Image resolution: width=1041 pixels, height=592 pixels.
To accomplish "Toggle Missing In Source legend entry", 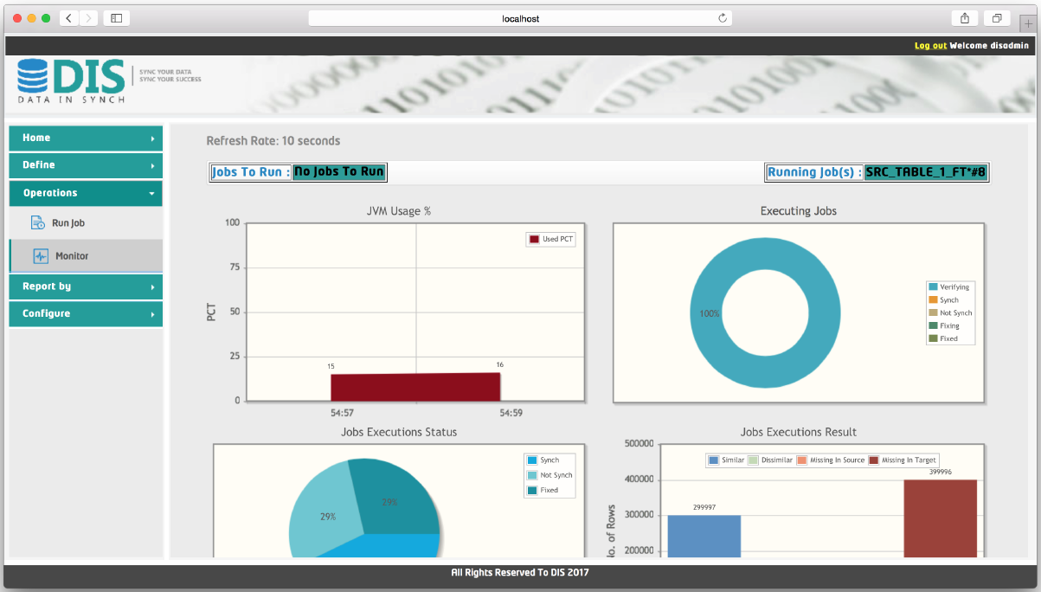I will coord(831,460).
